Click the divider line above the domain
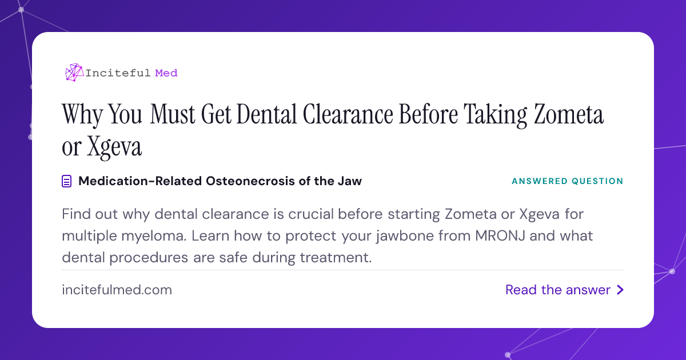The width and height of the screenshot is (686, 360). click(x=343, y=270)
